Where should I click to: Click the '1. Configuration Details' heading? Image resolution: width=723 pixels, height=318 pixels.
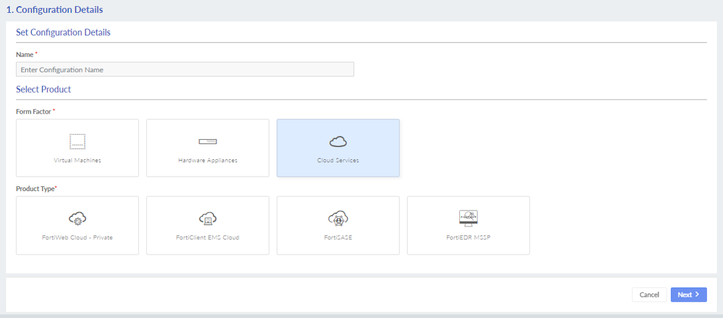point(54,9)
